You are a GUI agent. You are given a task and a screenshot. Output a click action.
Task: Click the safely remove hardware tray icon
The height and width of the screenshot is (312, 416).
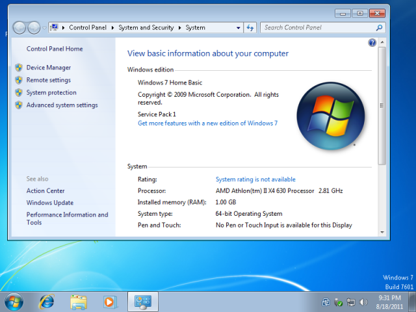(338, 302)
